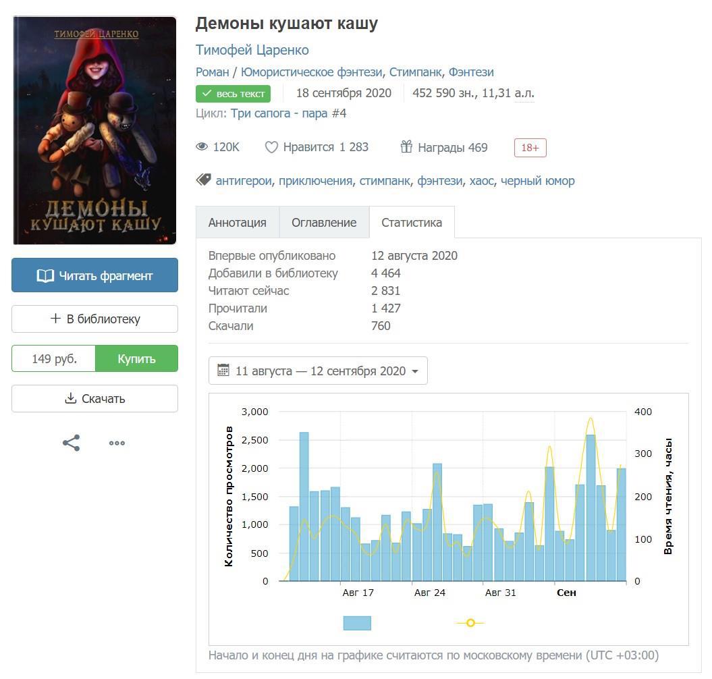Open author link Тимофей Царенко

coord(252,50)
